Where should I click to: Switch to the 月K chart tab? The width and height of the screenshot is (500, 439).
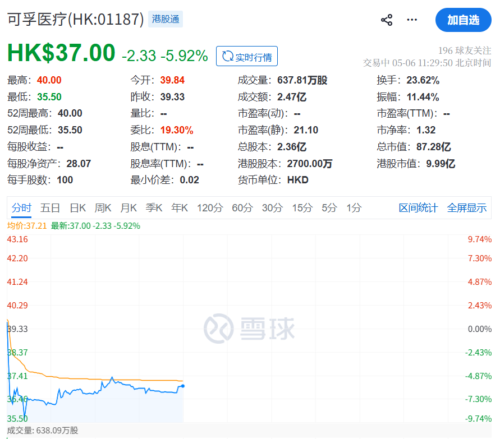pos(128,207)
